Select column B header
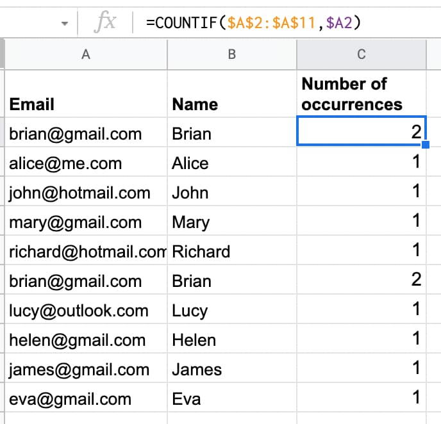This screenshot has width=441, height=424. tap(232, 54)
